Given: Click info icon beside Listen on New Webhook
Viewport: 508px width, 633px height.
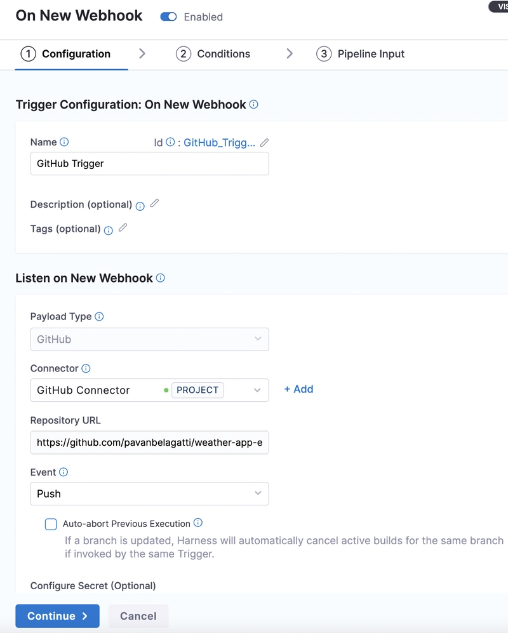Looking at the screenshot, I should pos(161,278).
